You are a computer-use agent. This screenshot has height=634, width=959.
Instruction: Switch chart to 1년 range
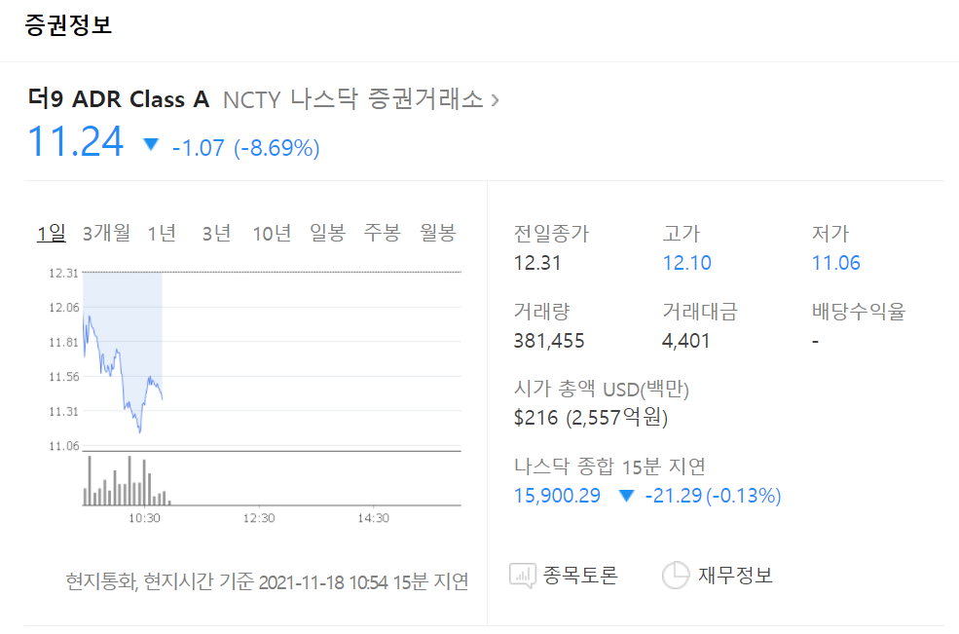tap(162, 233)
